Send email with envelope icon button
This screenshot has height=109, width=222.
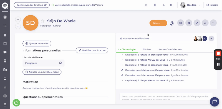181,23
